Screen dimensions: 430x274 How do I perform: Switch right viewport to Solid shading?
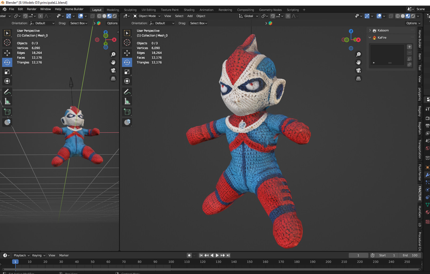[403, 16]
